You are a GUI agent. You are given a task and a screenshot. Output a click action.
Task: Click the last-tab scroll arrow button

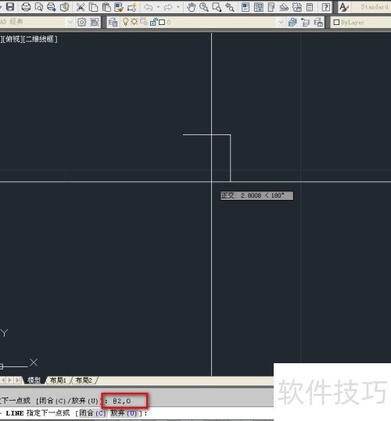18,380
